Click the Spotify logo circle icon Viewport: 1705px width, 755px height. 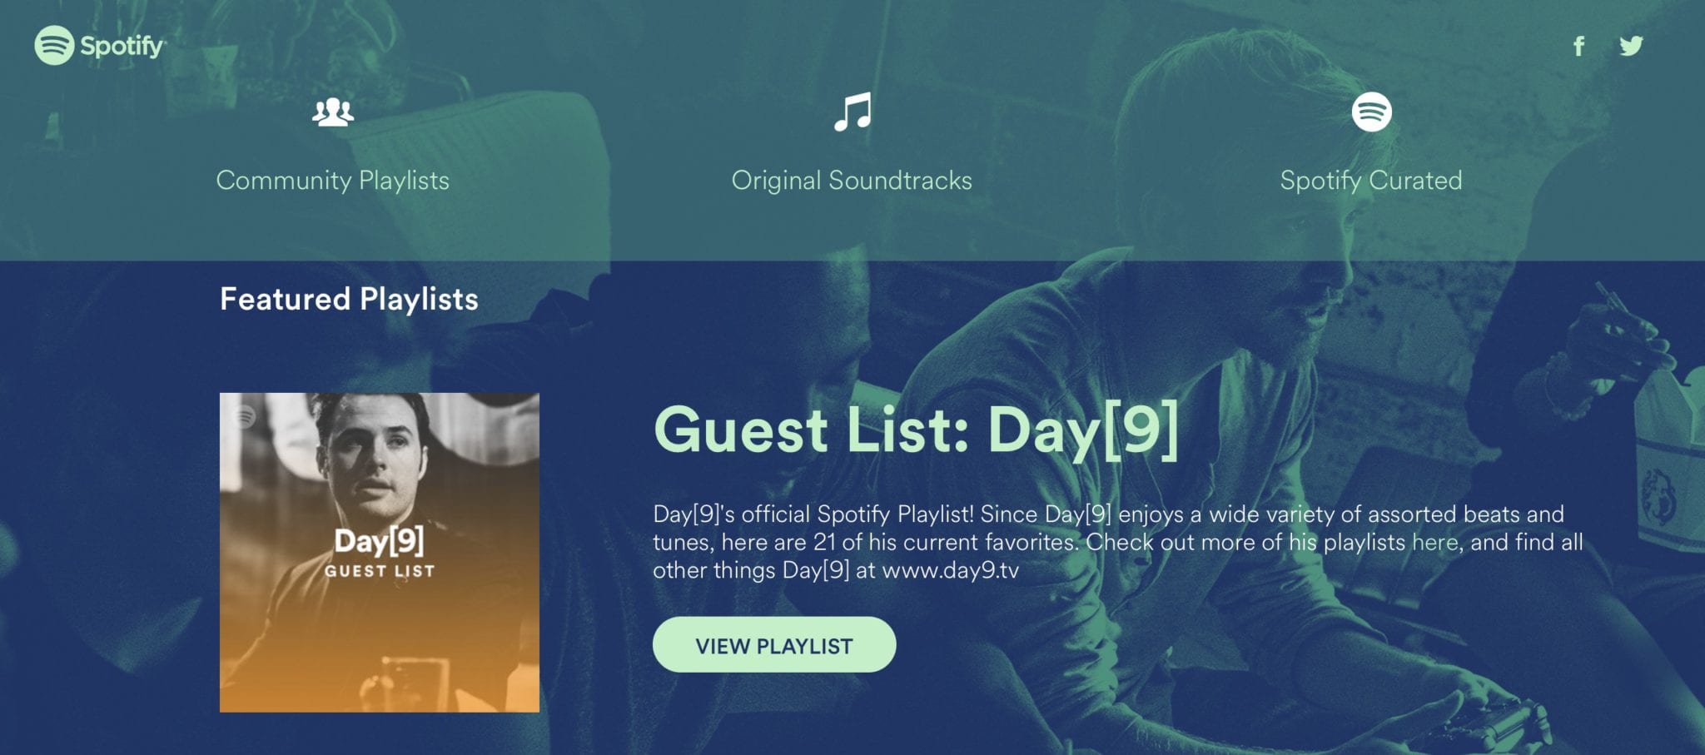tap(54, 45)
